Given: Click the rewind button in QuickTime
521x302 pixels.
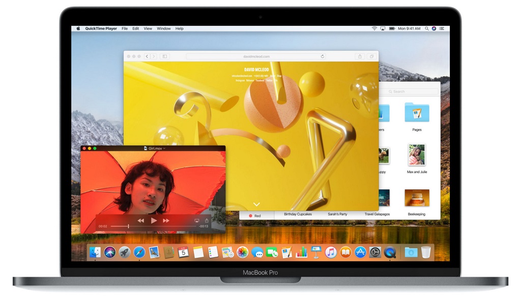Looking at the screenshot, I should (141, 221).
